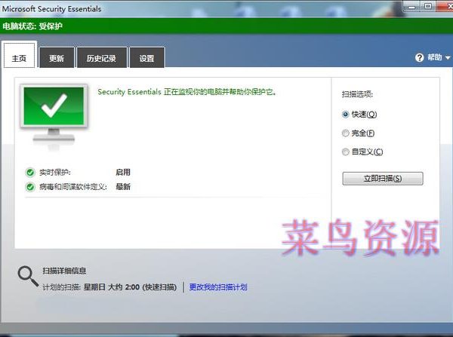Expand the 帮助 dropdown arrow
Viewport: 453px width, 337px height.
pyautogui.click(x=446, y=58)
